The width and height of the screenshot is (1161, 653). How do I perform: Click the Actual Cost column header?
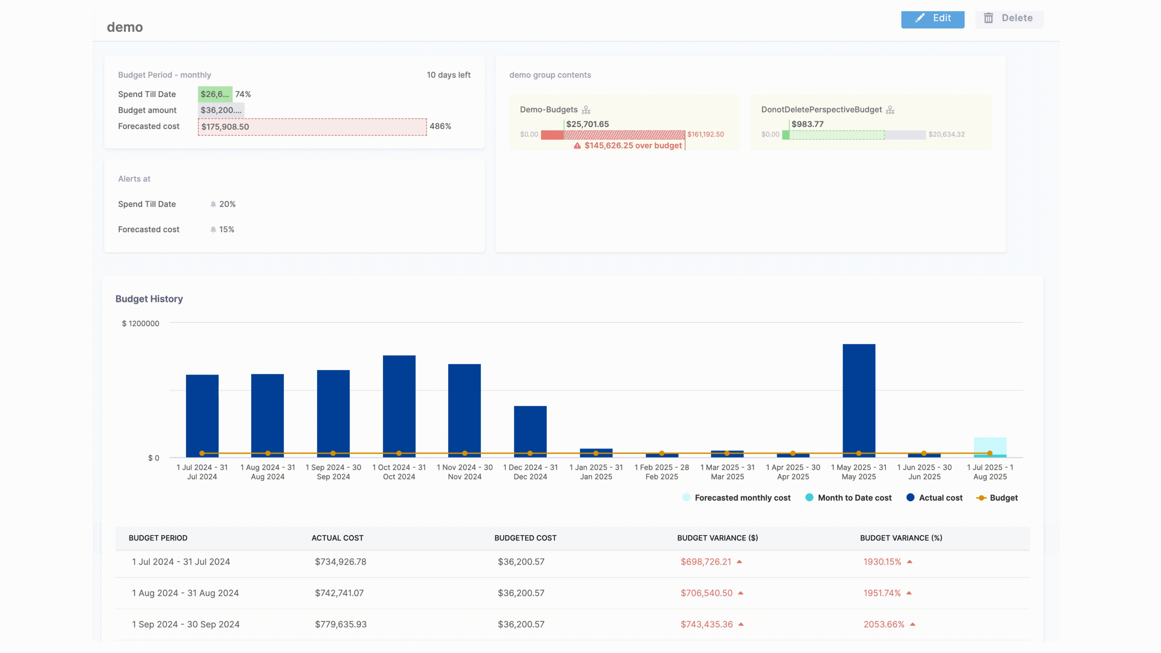337,538
